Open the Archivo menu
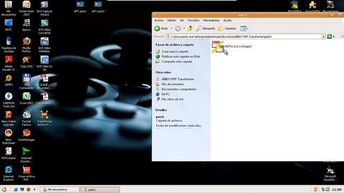Screen dimensions: 344x193 tap(159, 20)
